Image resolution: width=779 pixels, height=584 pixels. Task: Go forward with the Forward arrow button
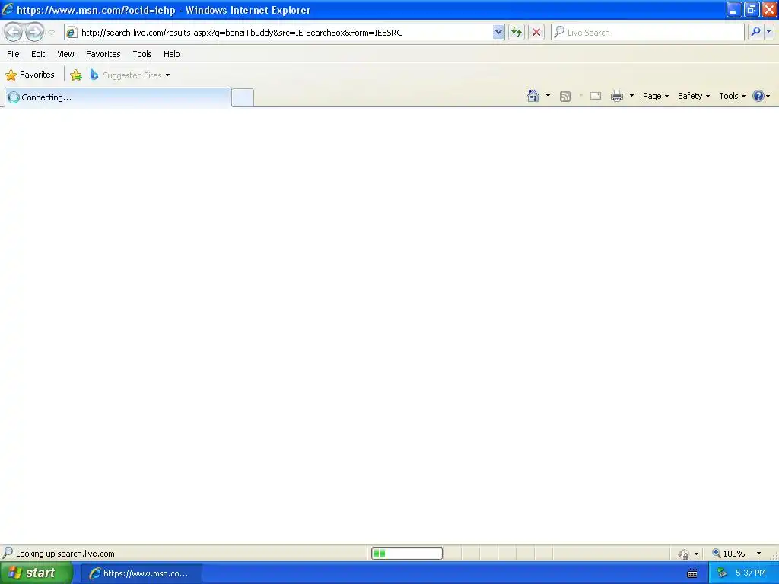tap(34, 32)
